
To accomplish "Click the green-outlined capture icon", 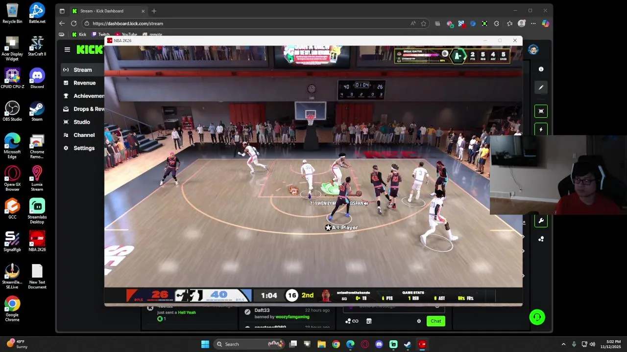I will tap(541, 111).
